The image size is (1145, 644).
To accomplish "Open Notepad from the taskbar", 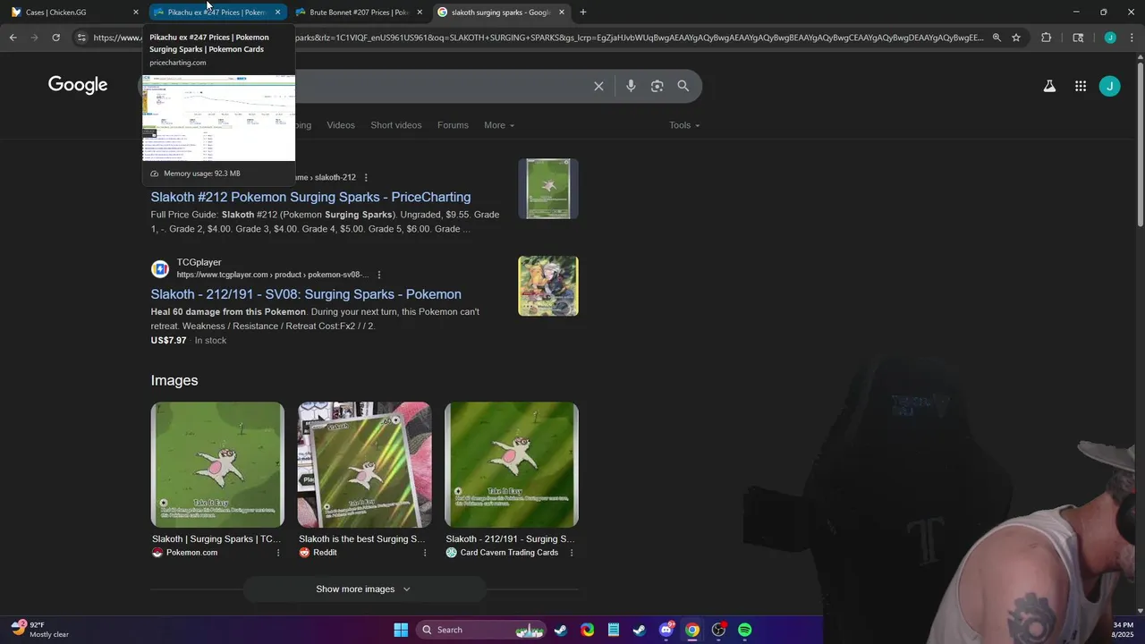I will 614,630.
